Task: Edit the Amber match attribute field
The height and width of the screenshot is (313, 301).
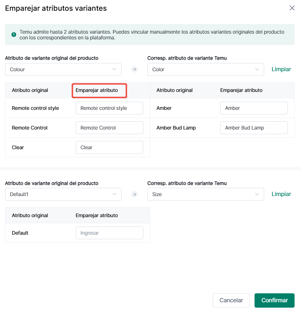Action: [254, 108]
